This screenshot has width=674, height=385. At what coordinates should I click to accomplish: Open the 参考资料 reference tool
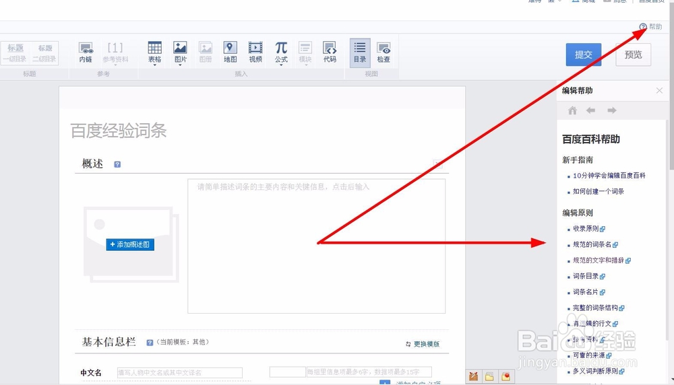(x=115, y=53)
